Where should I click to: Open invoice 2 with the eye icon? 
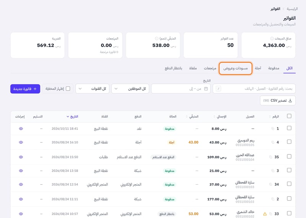(21, 199)
